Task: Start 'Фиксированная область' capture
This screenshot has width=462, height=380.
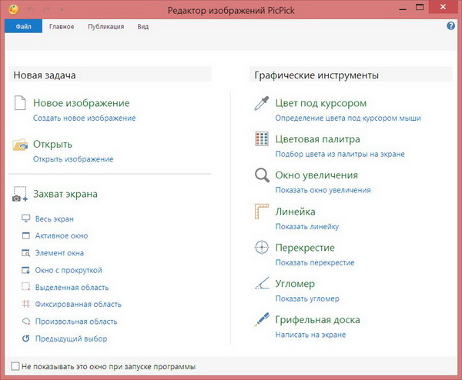Action: pyautogui.click(x=78, y=305)
